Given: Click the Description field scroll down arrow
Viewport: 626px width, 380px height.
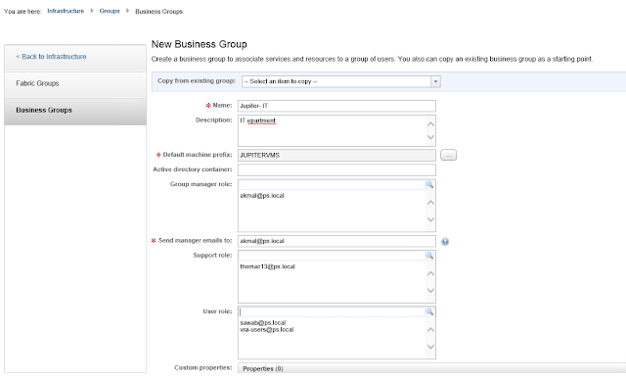Looking at the screenshot, I should 430,137.
